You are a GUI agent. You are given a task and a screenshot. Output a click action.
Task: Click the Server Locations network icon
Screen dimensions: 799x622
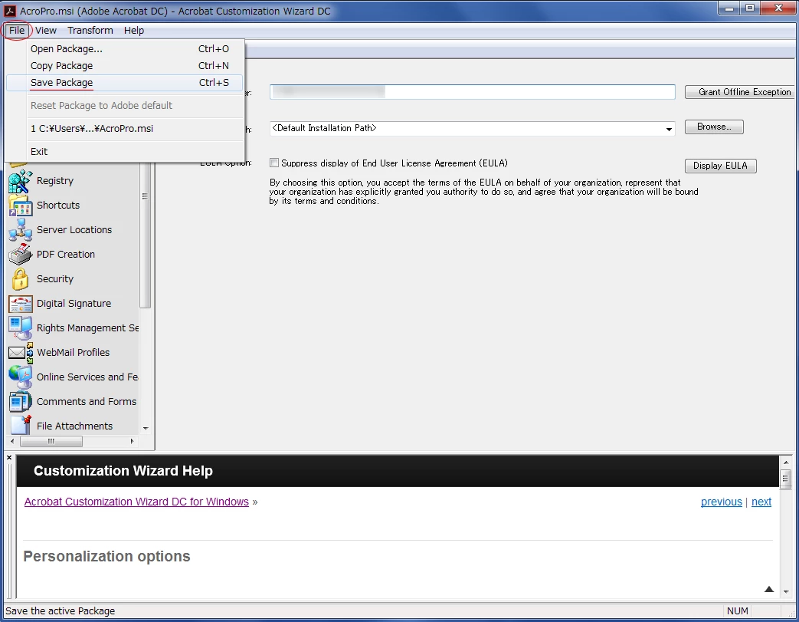[21, 230]
